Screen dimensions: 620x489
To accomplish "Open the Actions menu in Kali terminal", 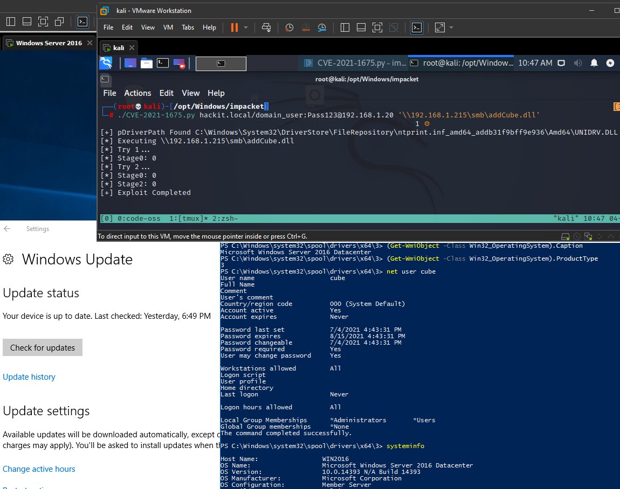I will point(137,93).
